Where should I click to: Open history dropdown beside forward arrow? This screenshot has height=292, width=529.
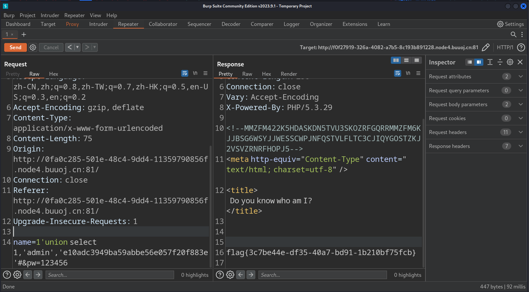pos(94,47)
